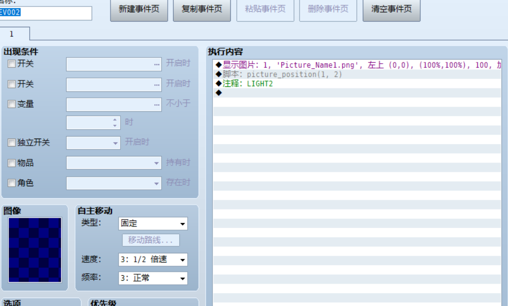Decrease the variable value with the down arrow

(115, 126)
